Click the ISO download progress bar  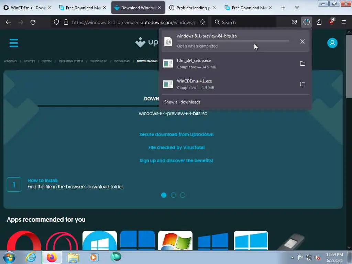[233, 41]
